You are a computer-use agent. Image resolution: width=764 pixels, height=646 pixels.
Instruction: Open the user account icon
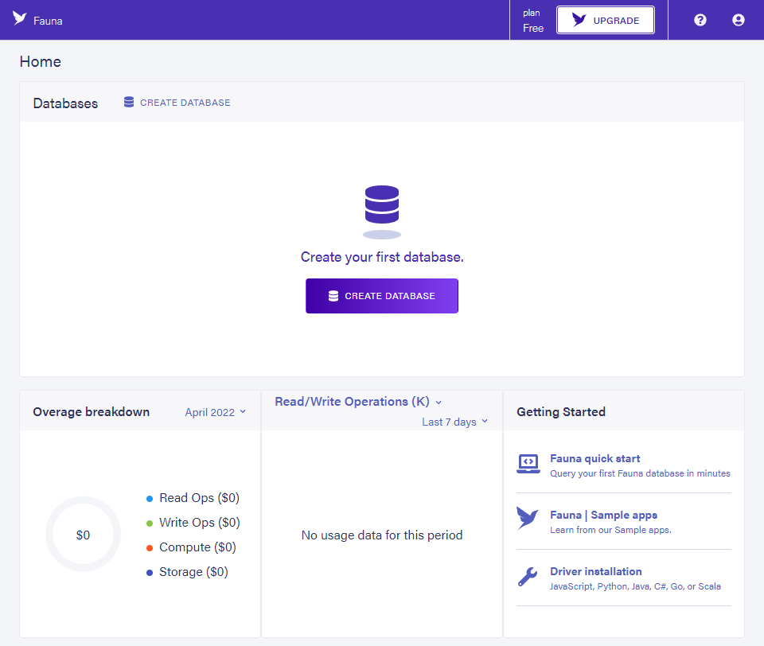point(738,19)
